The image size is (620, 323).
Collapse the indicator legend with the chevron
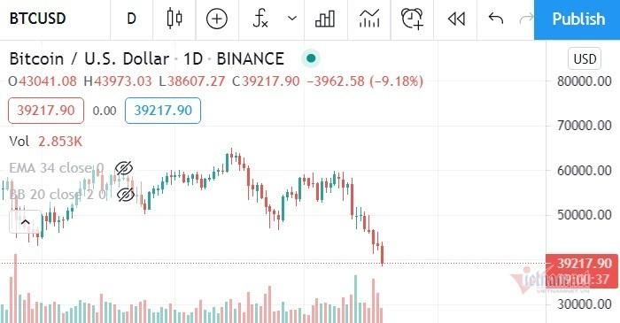click(25, 222)
